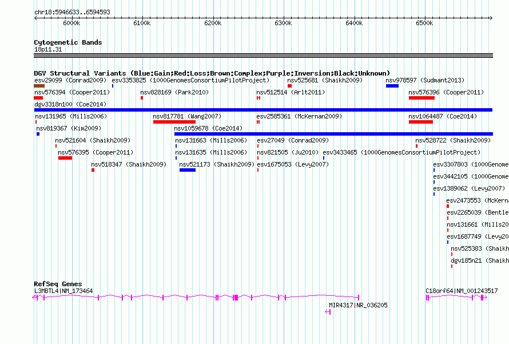The width and height of the screenshot is (509, 344).
Task: Click nsv576396 (Cooper2011) label
Action: (x=446, y=92)
